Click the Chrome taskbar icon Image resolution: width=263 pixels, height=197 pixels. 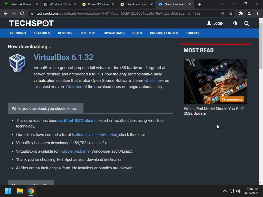pyautogui.click(x=31, y=191)
